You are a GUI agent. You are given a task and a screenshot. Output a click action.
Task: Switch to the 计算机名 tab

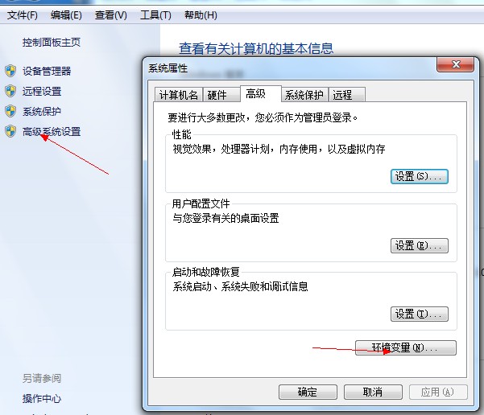click(x=179, y=95)
